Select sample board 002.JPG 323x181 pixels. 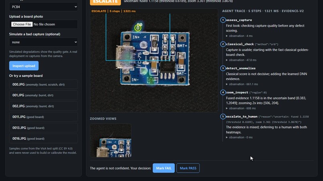(43, 106)
